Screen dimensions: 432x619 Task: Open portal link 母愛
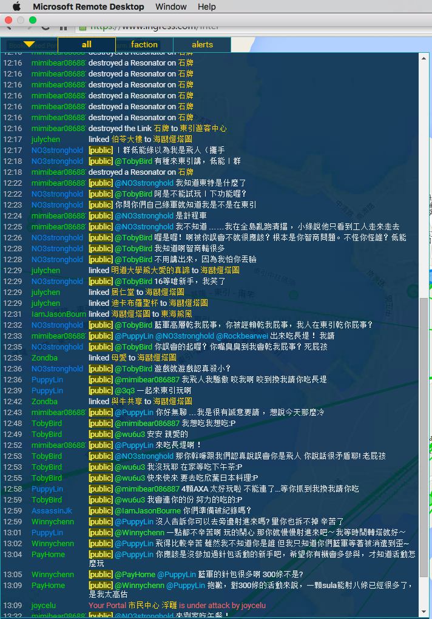pos(119,357)
